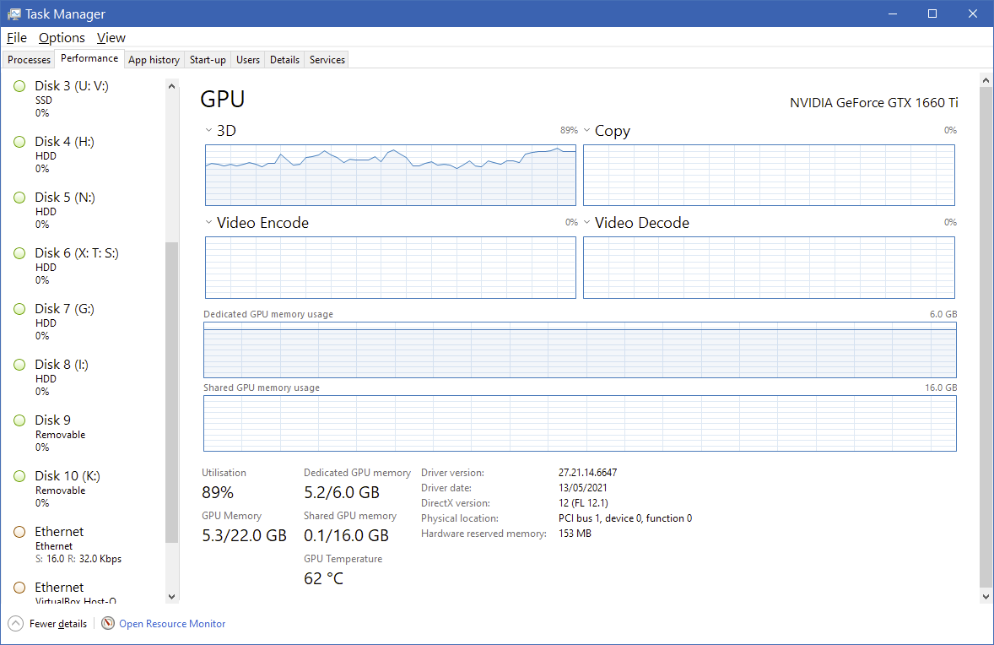Click the 5.2/6.0 GB dedicated memory value

[342, 493]
